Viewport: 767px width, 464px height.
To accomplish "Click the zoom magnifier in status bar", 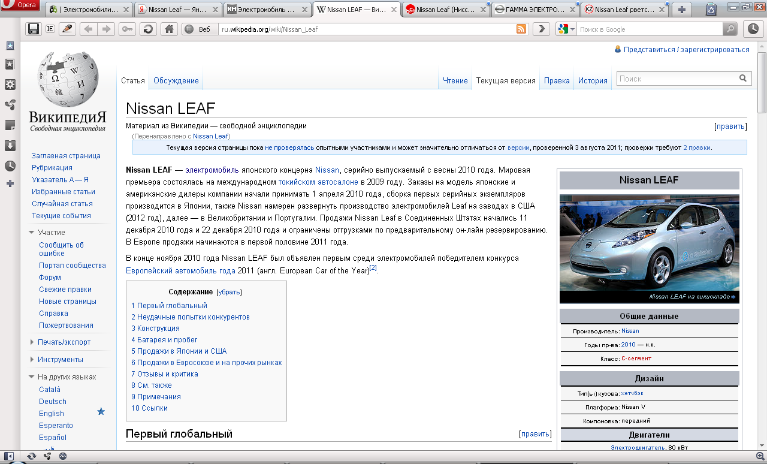I will [x=760, y=457].
